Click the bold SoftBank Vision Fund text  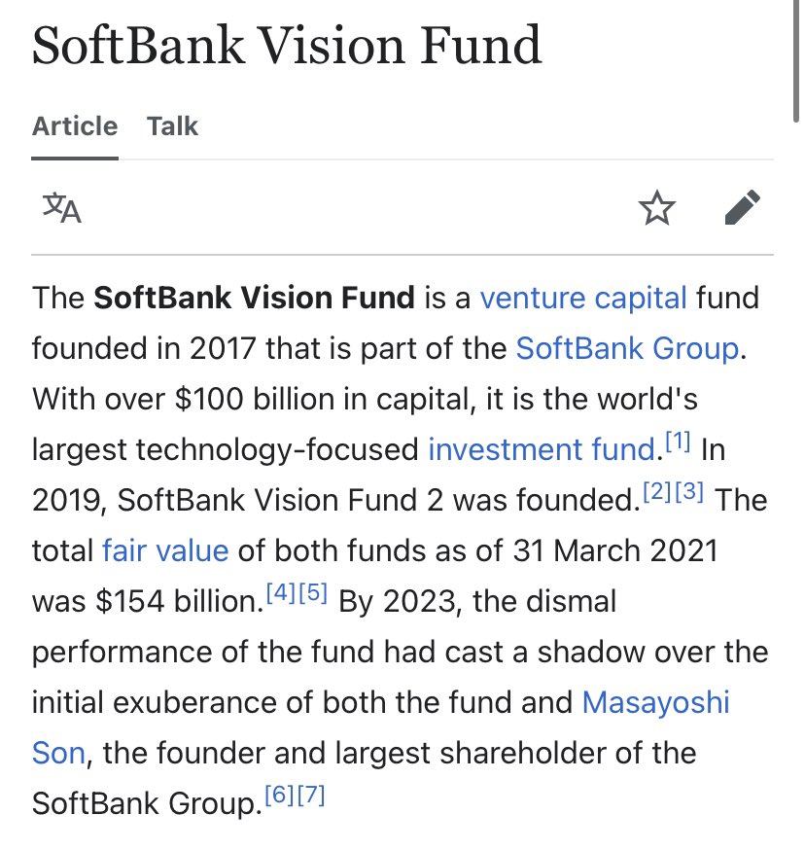[254, 297]
